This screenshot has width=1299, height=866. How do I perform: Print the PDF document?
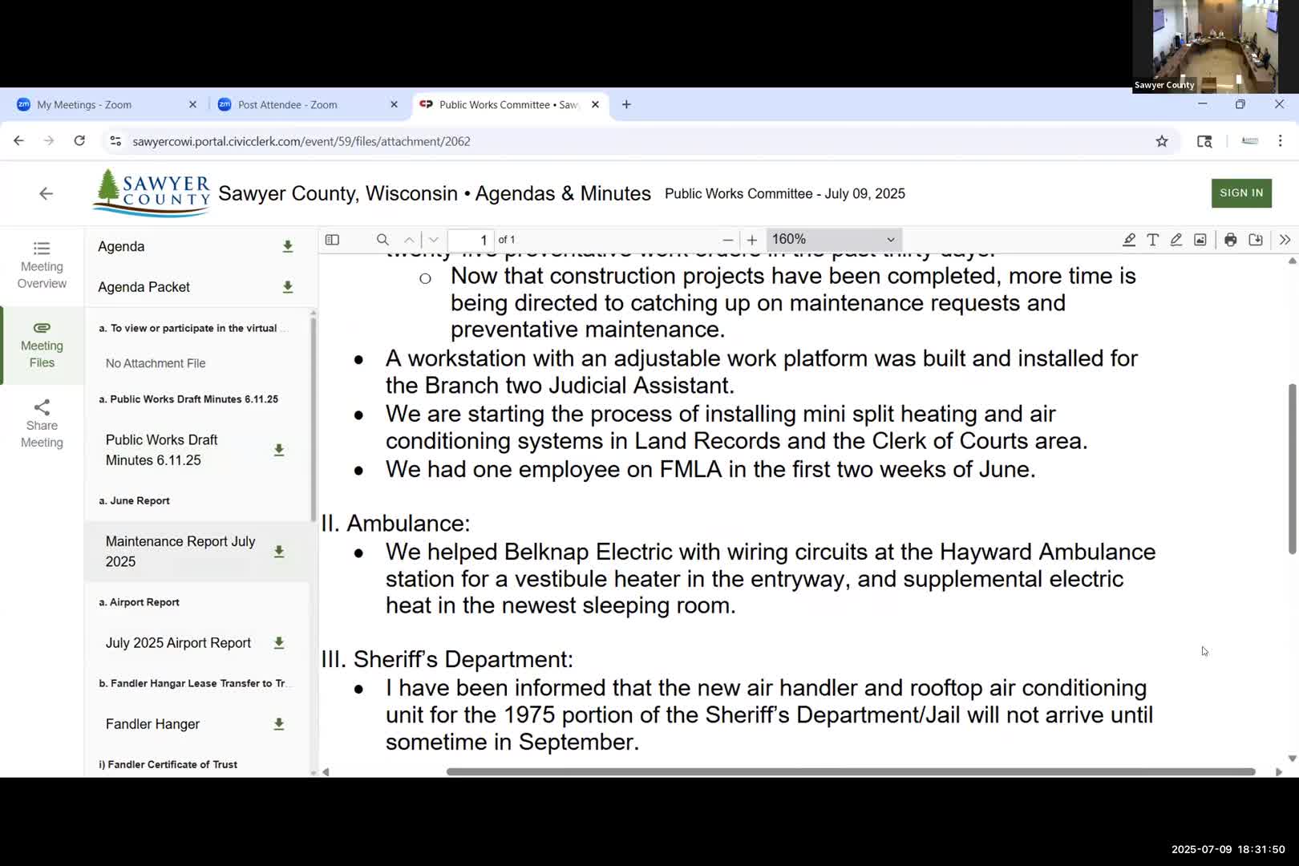[1230, 240]
